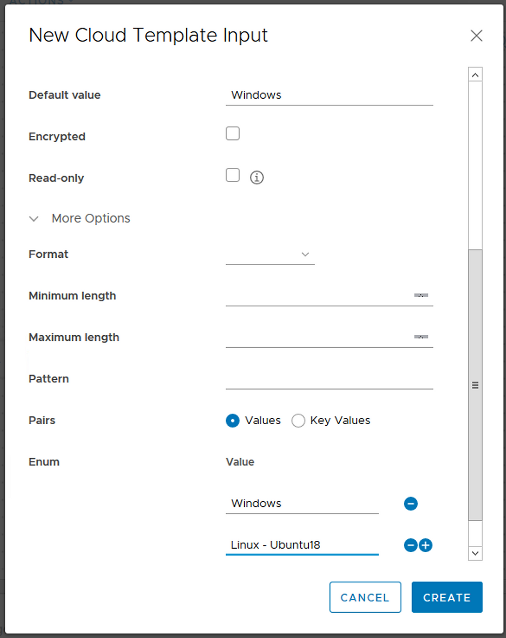Close the New Cloud Template Input dialog
The width and height of the screenshot is (506, 638).
click(476, 36)
